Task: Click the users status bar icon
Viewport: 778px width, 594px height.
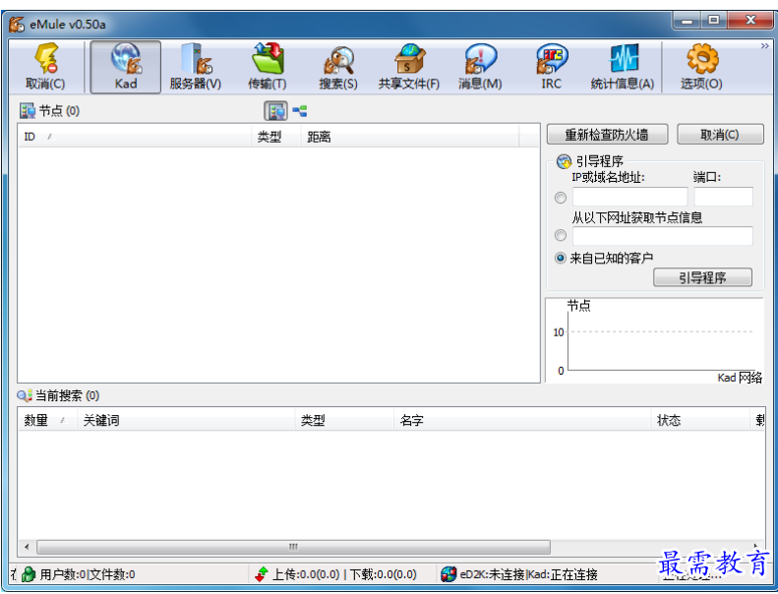Action: [29, 574]
